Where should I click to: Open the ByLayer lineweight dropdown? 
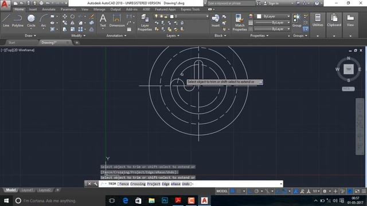[x=272, y=23]
